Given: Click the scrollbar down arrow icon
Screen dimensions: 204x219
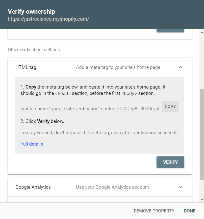Looking at the screenshot, I should click(x=202, y=199).
